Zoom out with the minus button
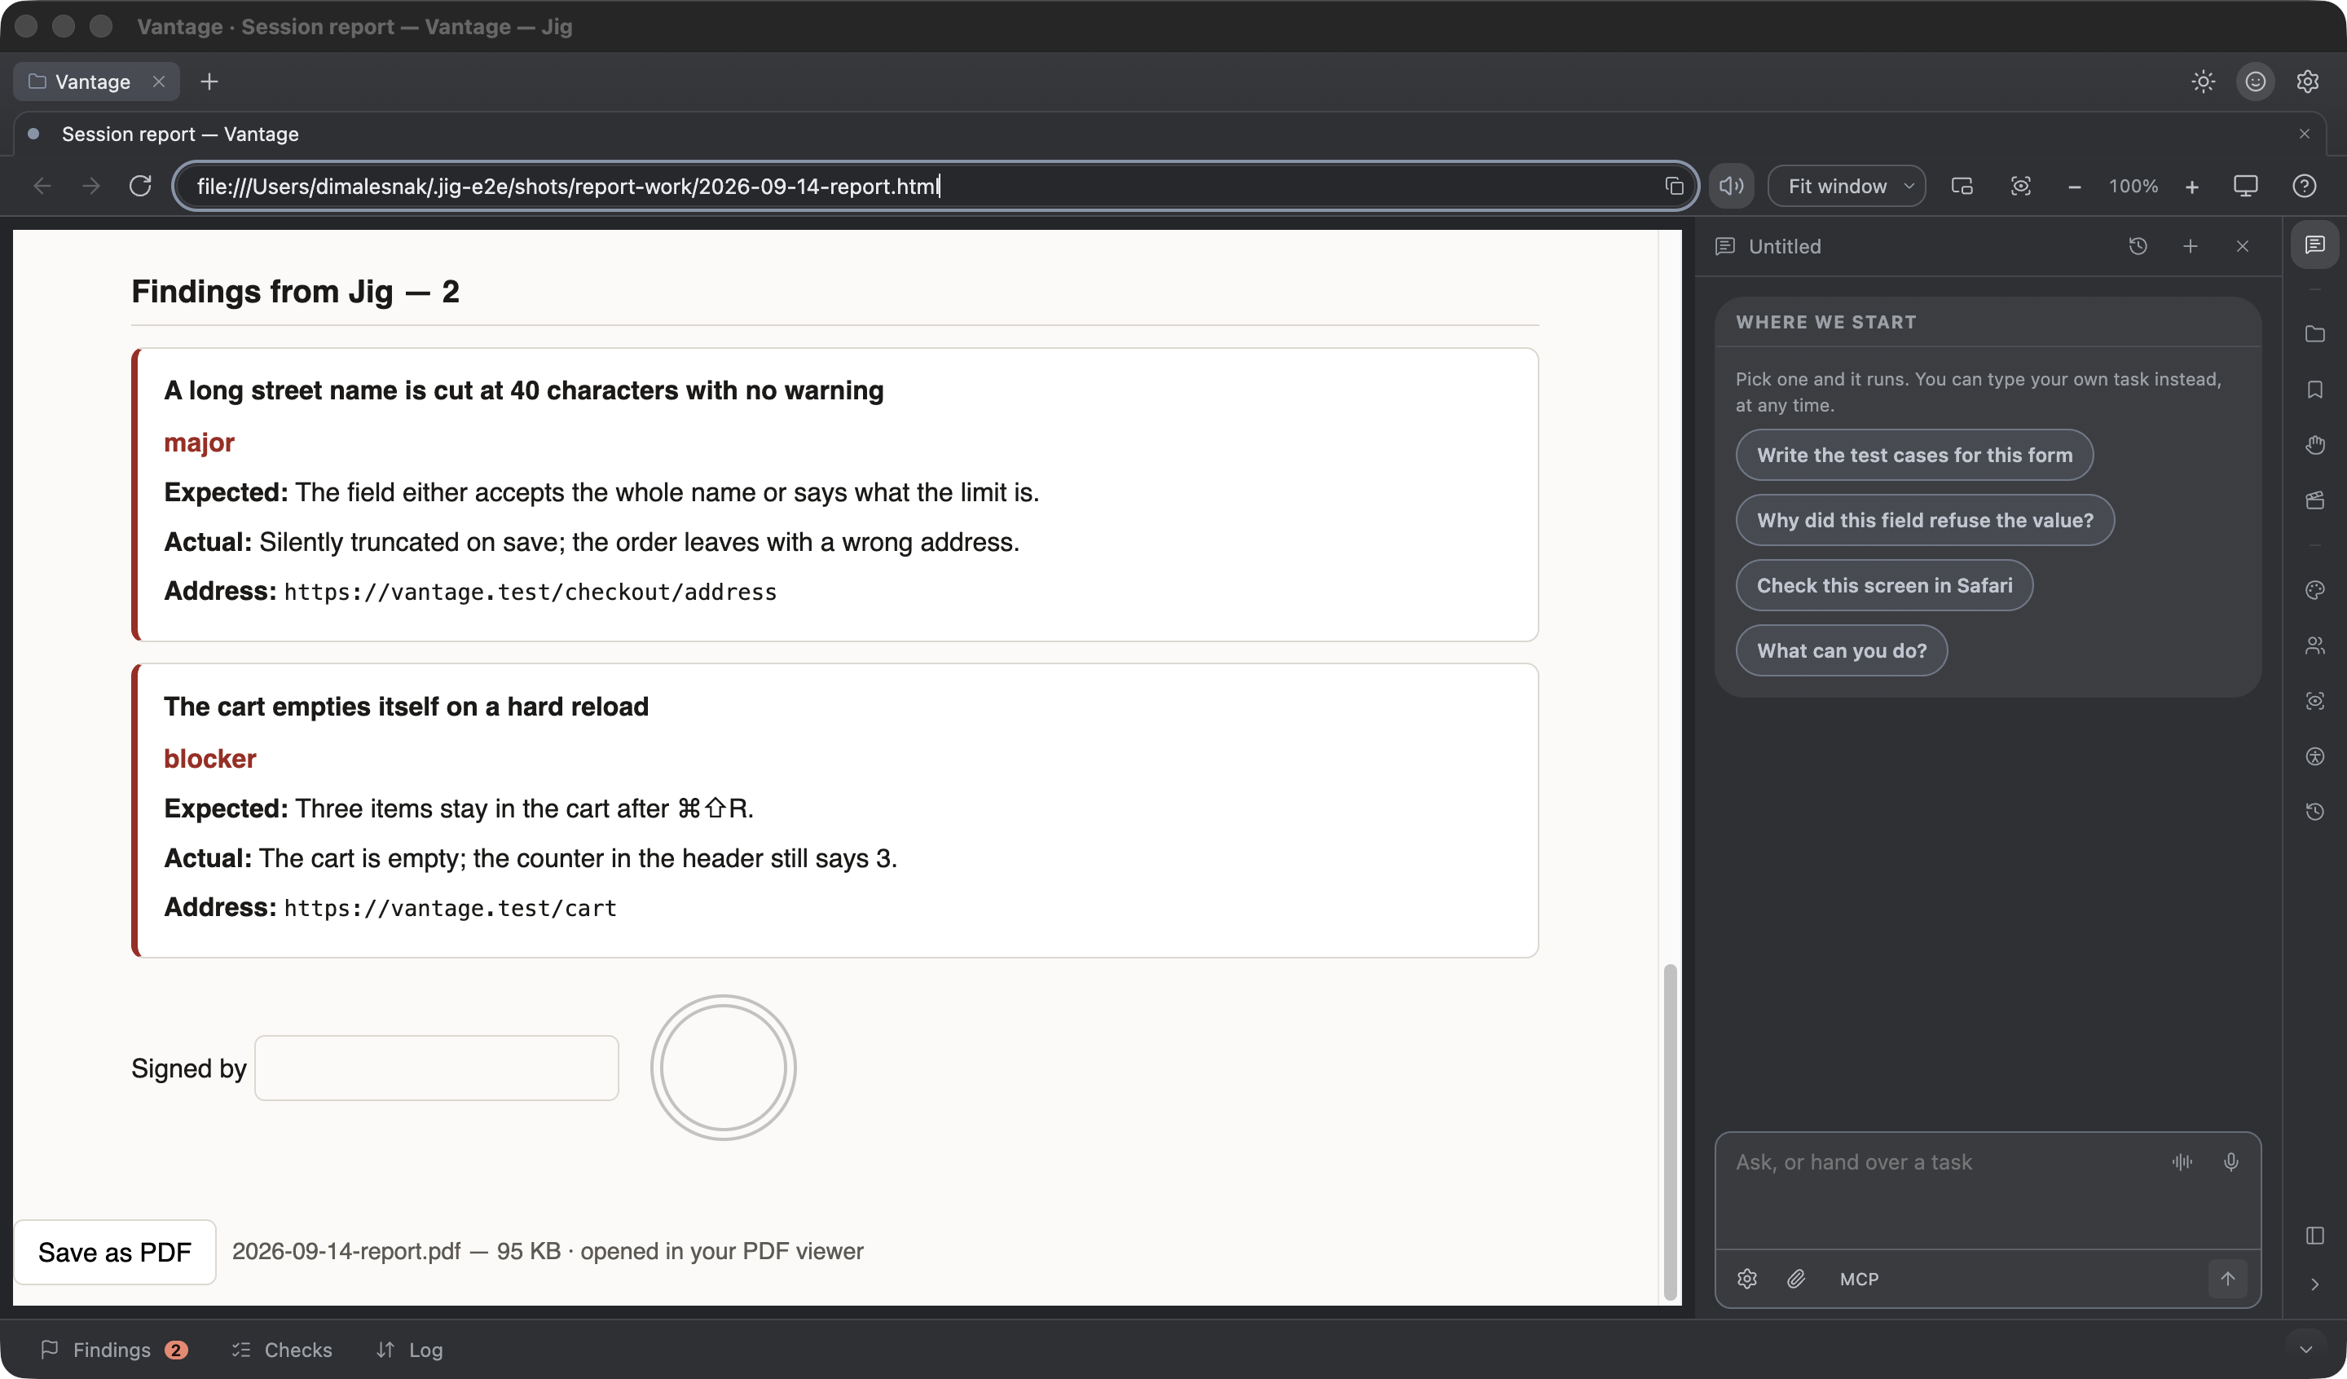The width and height of the screenshot is (2347, 1379). [x=2074, y=187]
